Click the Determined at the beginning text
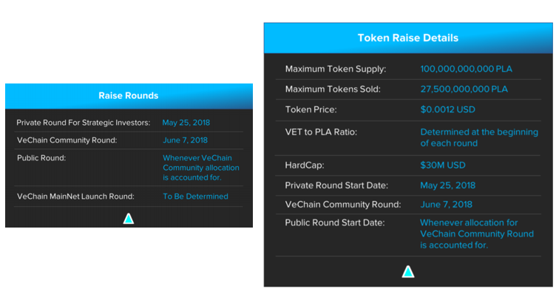The image size is (556, 297). point(479,132)
